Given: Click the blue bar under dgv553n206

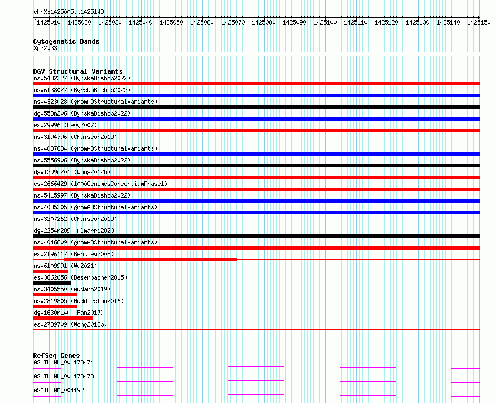Looking at the screenshot, I should click(x=256, y=119).
